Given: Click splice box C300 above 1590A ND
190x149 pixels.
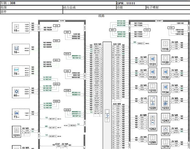Looking at the screenshot, I should coord(67,71).
